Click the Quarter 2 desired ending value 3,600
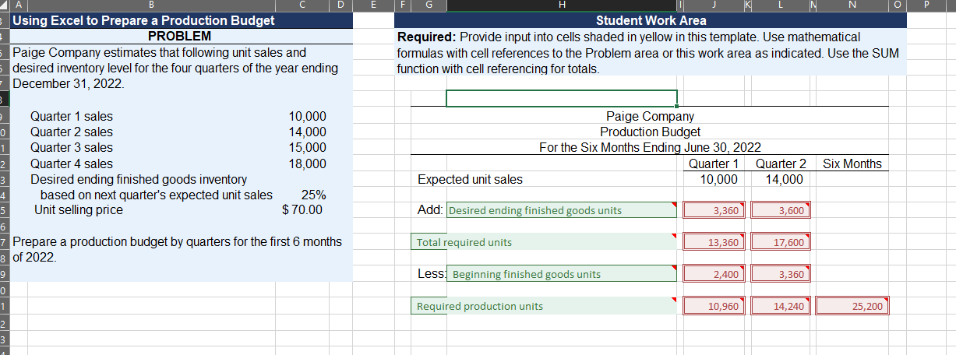The image size is (956, 355). (780, 210)
